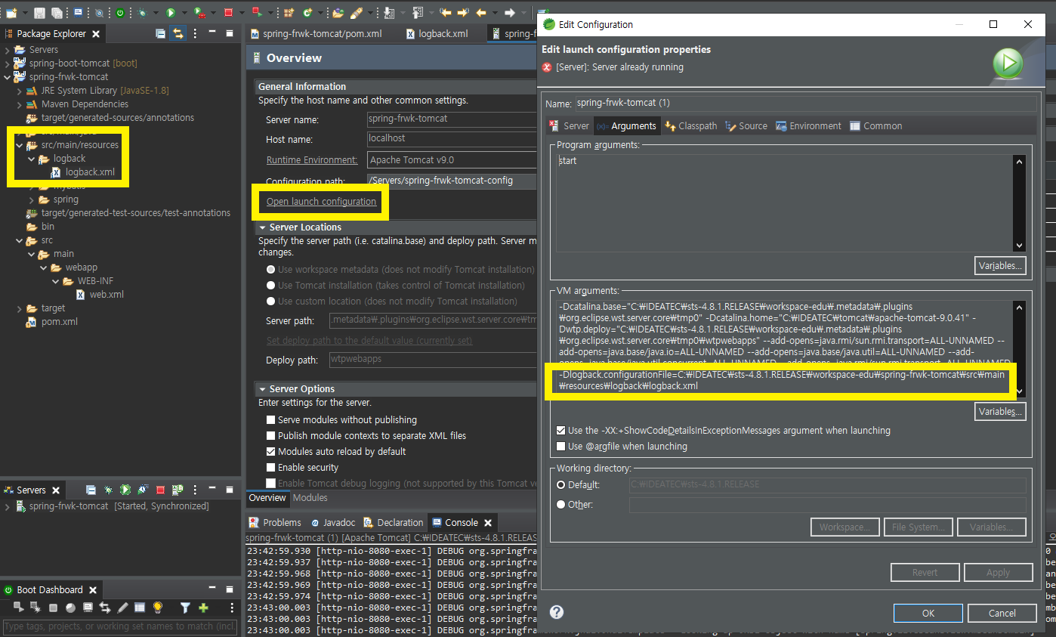Click the red Terminate icon in main toolbar
Viewport: 1056px width, 637px height.
[229, 13]
